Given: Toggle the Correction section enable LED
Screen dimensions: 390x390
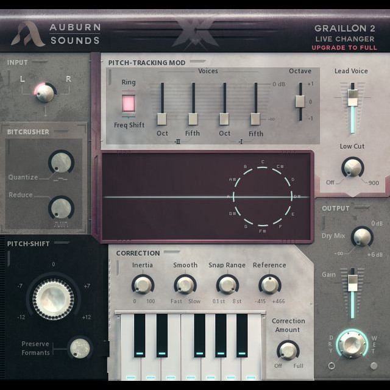Looking at the screenshot, I should [x=172, y=252].
